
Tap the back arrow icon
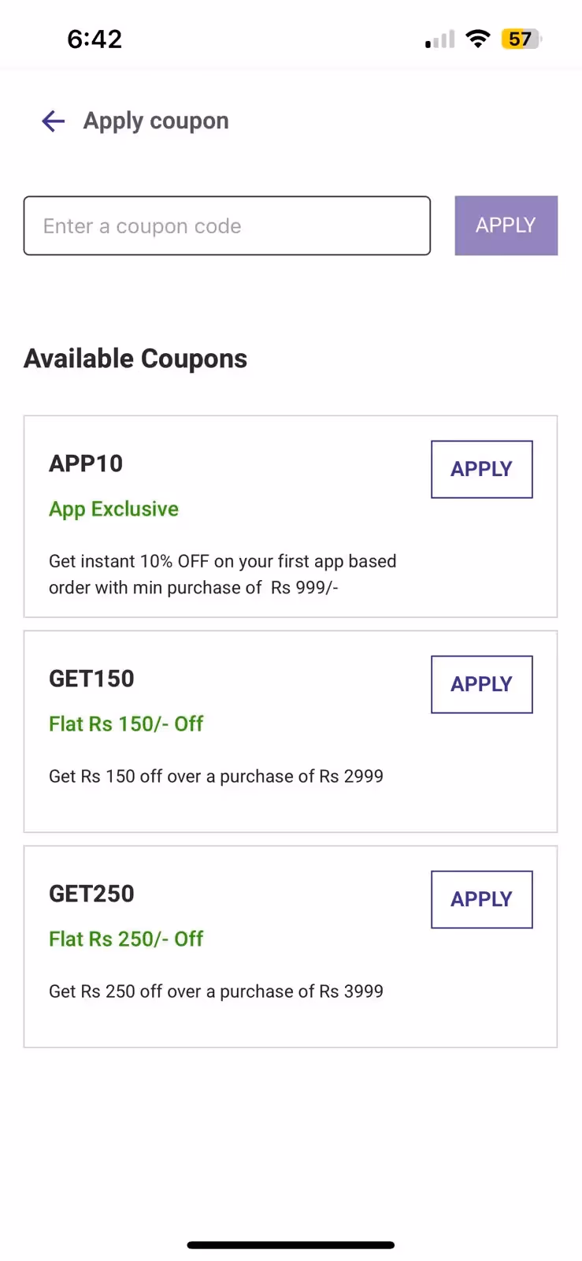tap(53, 121)
